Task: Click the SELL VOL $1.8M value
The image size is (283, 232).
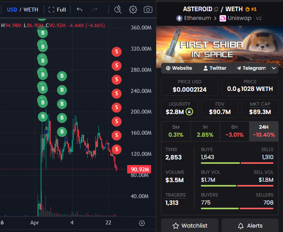Action: [266, 180]
